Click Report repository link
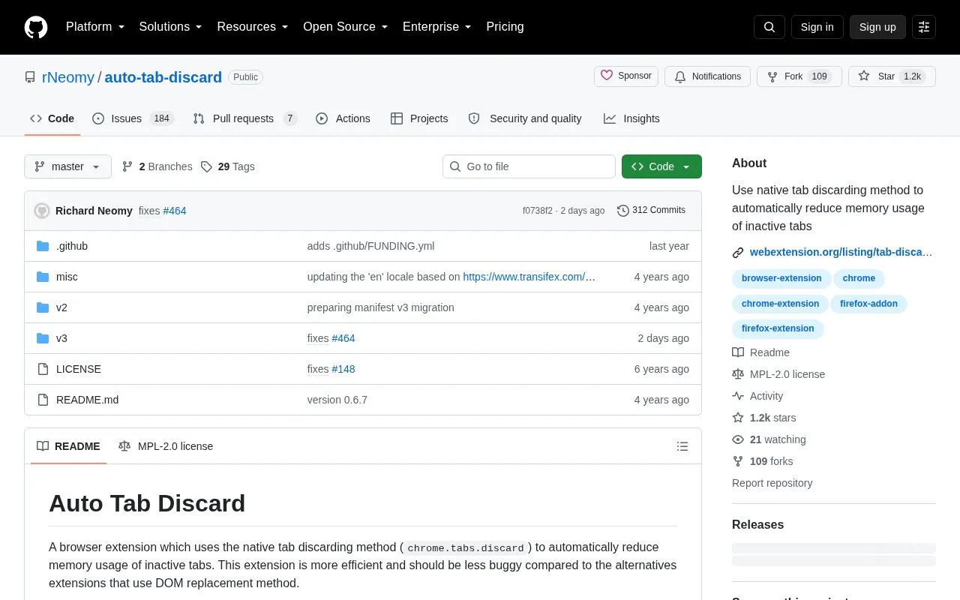 coord(772,483)
